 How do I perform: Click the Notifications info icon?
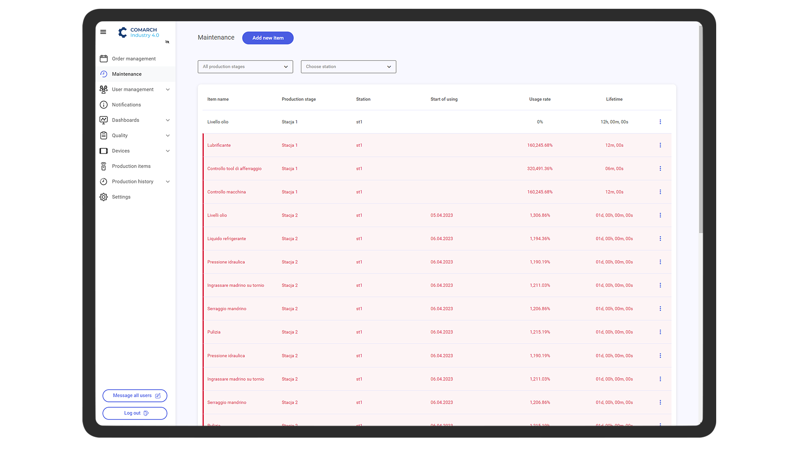pyautogui.click(x=104, y=105)
